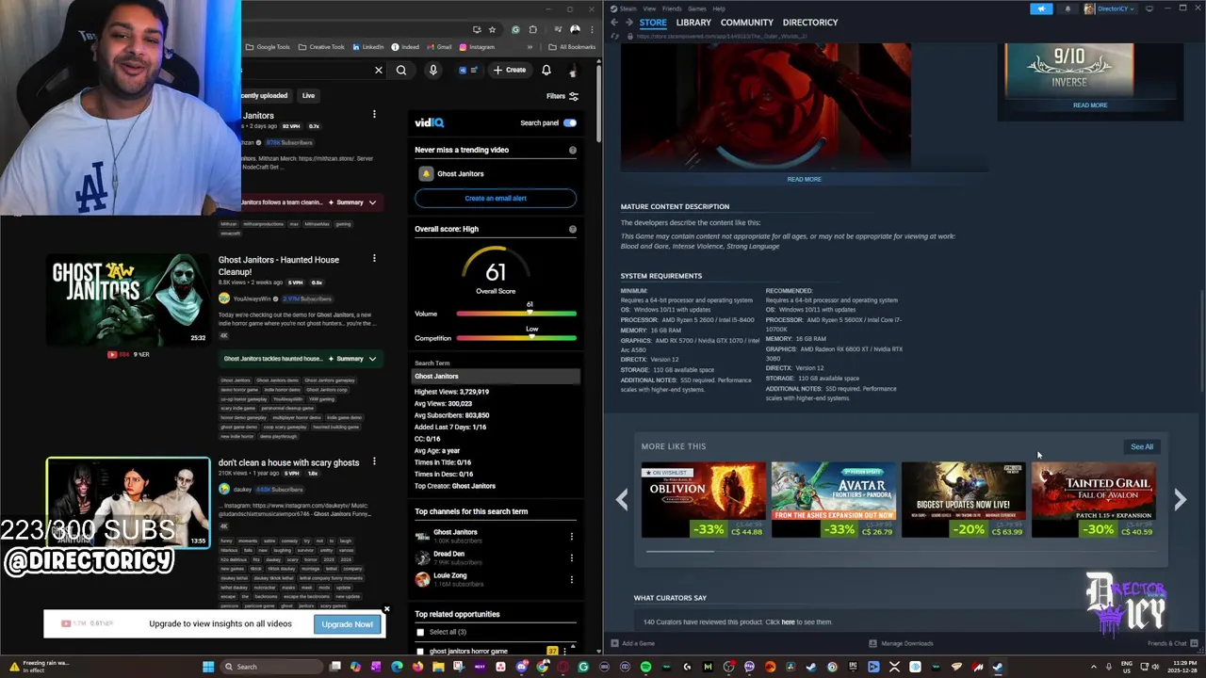Open the Tainted Grail Fall of Avalon capsule
The image size is (1206, 678).
1093,500
